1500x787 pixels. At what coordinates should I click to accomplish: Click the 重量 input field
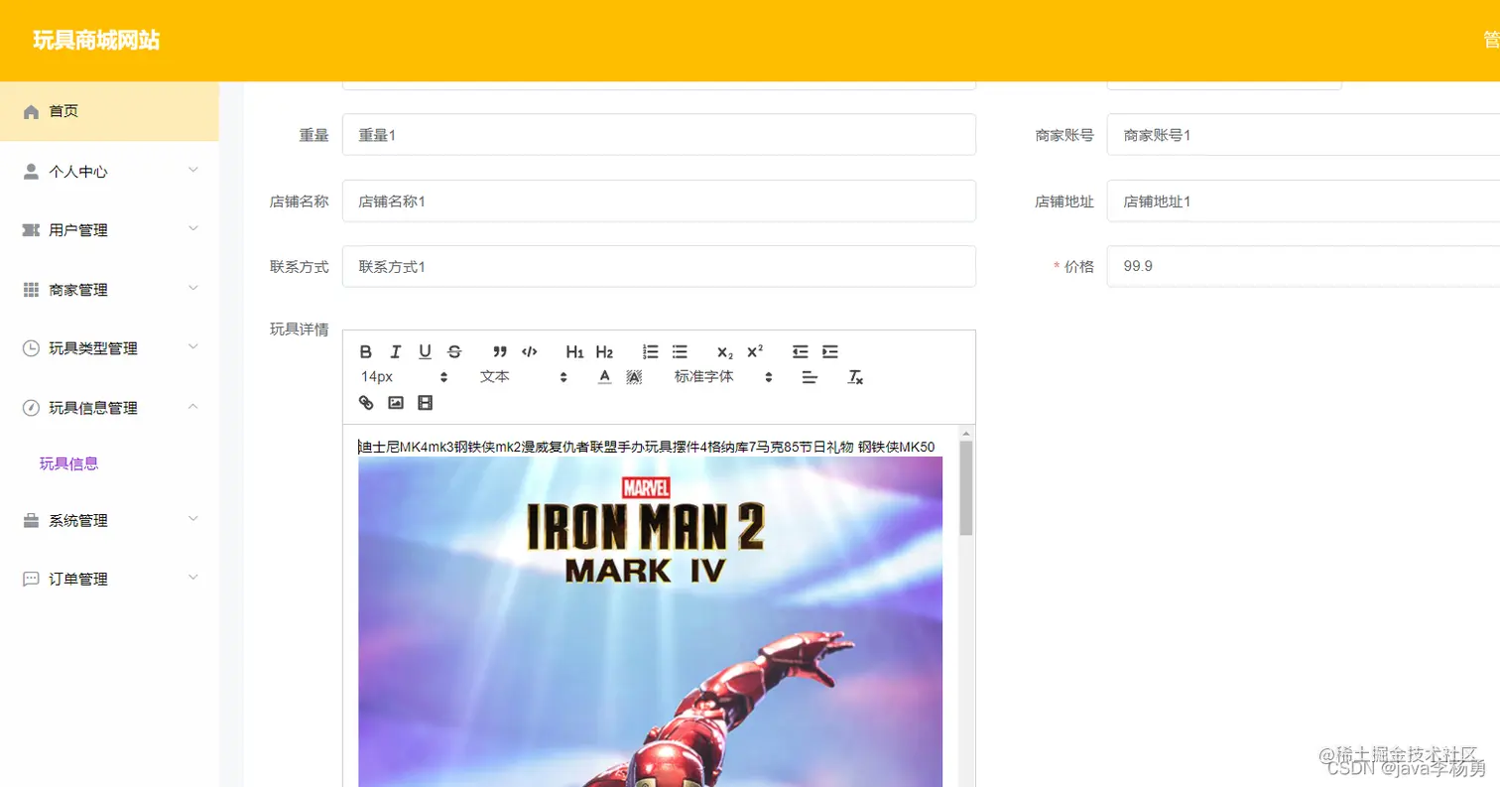pos(659,135)
